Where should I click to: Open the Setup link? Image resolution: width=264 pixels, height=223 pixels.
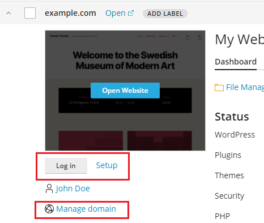click(107, 165)
